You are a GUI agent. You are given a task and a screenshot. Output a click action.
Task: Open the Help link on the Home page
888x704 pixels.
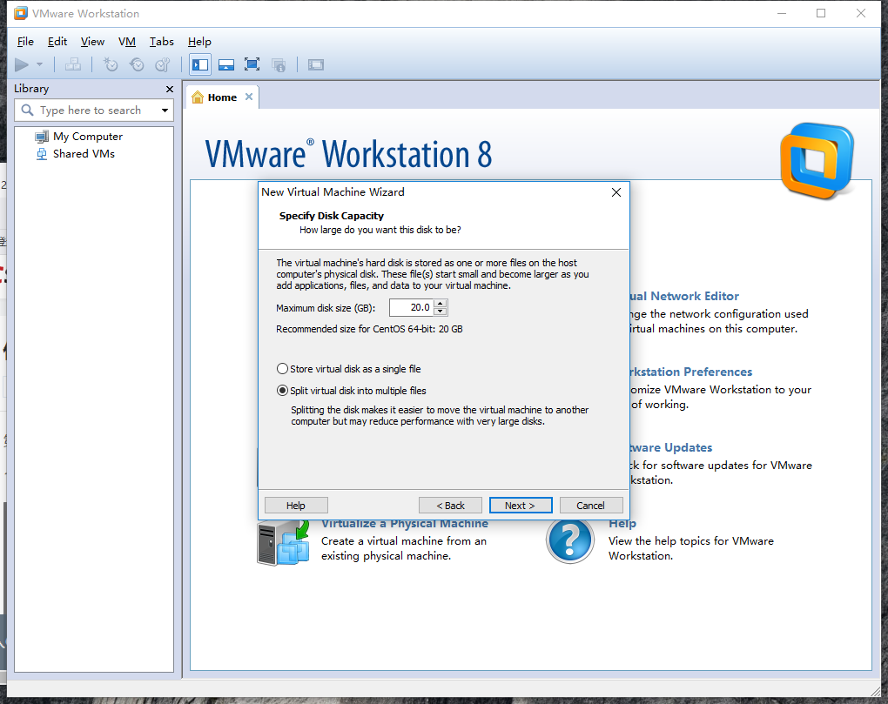(622, 525)
